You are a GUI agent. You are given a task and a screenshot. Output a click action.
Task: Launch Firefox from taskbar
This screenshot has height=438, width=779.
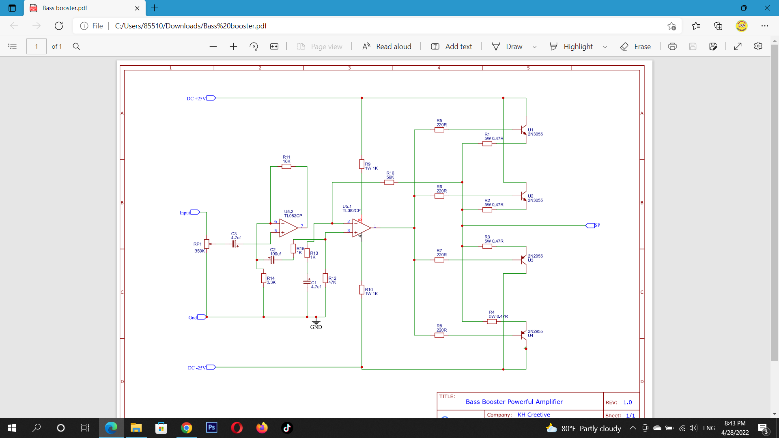tap(262, 428)
